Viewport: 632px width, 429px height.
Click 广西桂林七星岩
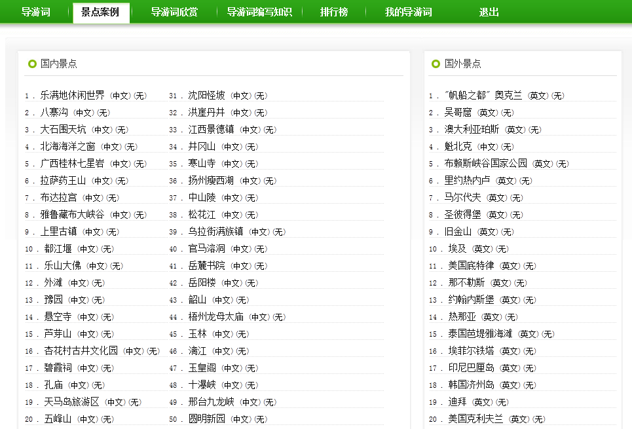pyautogui.click(x=72, y=163)
